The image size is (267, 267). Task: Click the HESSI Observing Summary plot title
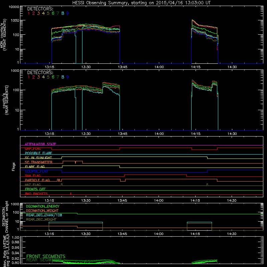coord(142,3)
